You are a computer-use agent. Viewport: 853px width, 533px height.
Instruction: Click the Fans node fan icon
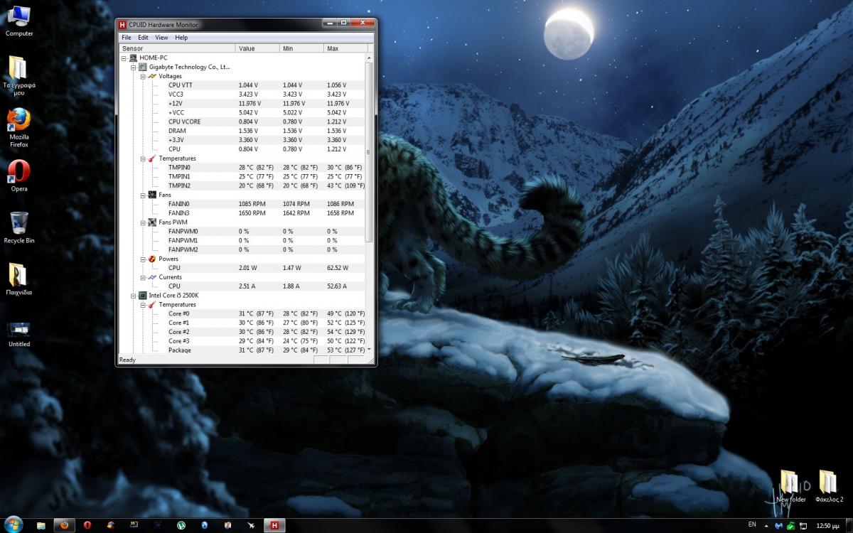(152, 195)
